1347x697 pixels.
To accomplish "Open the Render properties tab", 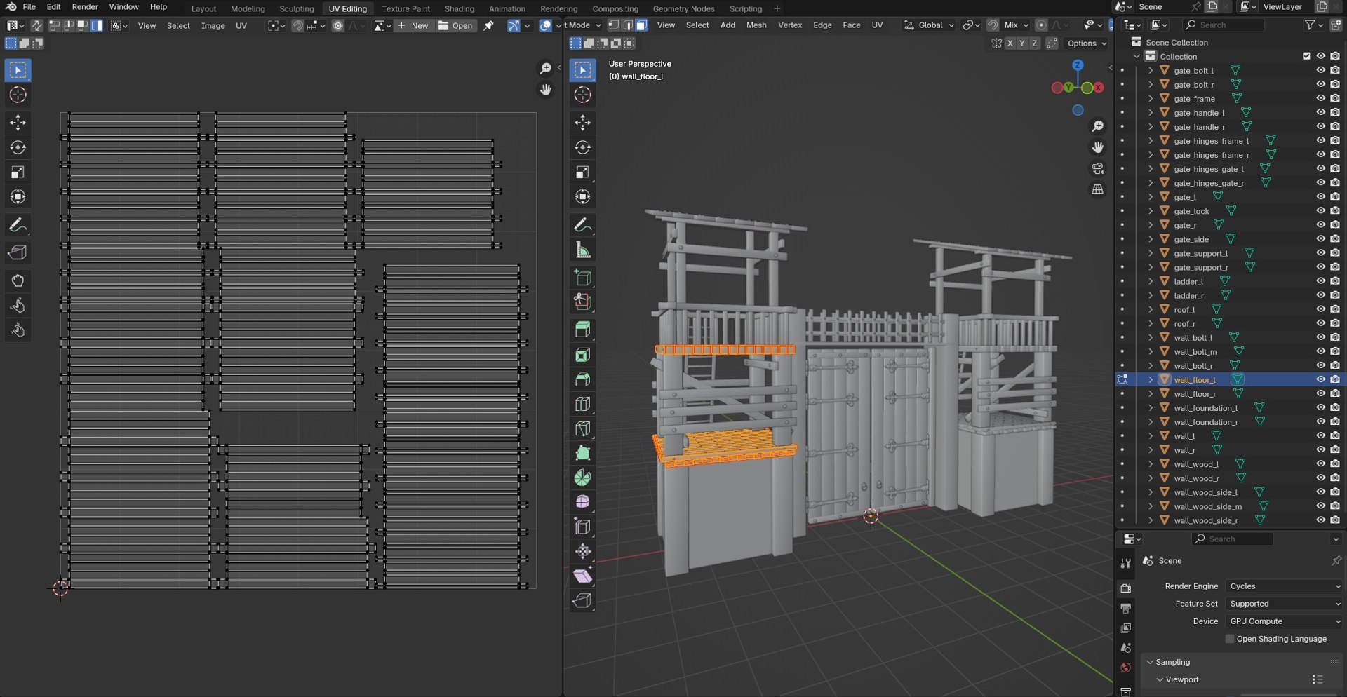I will pyautogui.click(x=1125, y=588).
